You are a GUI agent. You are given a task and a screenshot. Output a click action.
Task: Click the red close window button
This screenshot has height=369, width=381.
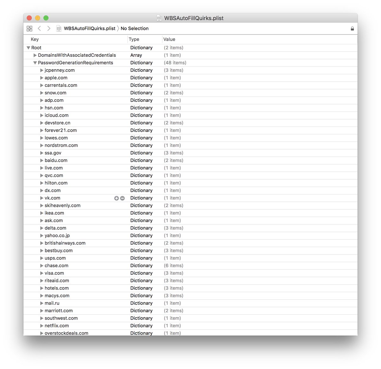pyautogui.click(x=29, y=18)
